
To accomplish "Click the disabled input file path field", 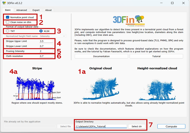I will [30, 126].
